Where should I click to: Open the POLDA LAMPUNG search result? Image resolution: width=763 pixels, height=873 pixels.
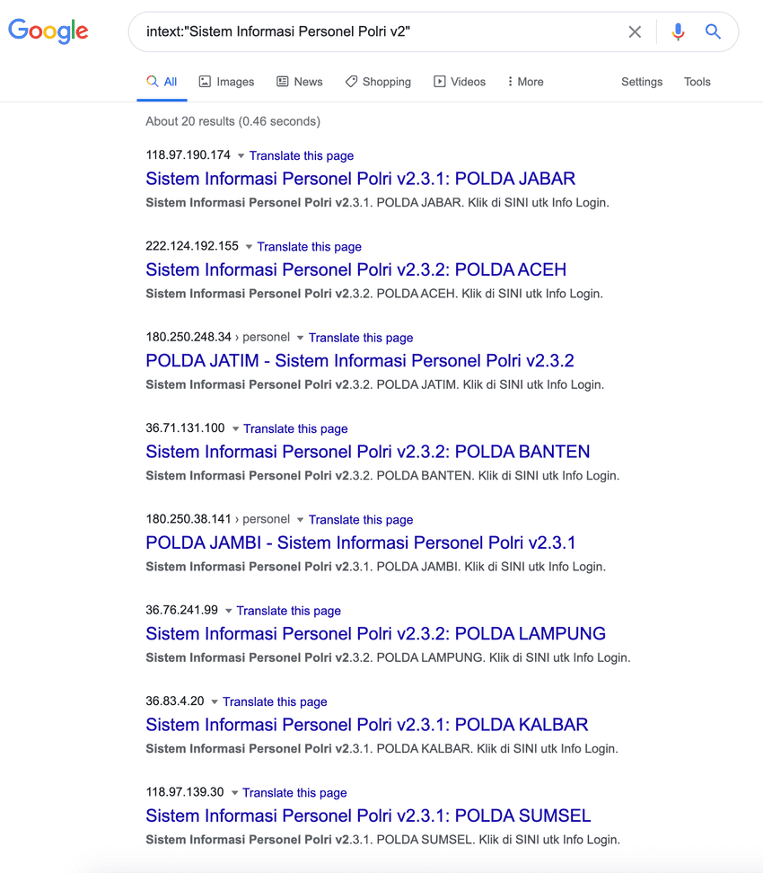tap(375, 633)
